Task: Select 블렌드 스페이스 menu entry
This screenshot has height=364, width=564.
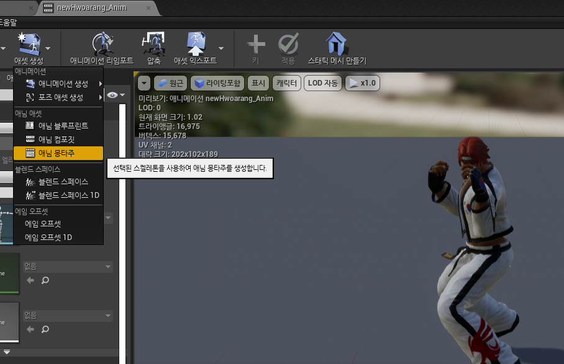Action: pyautogui.click(x=58, y=182)
